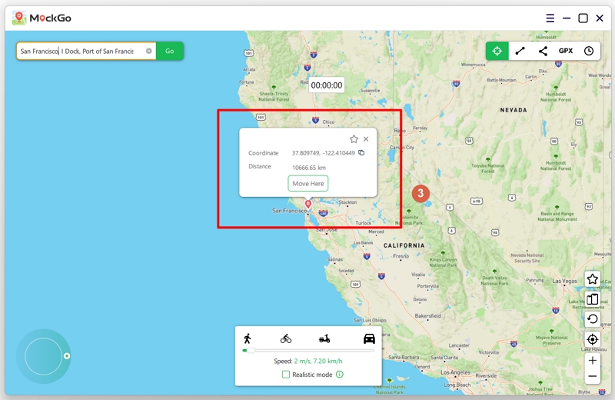The width and height of the screenshot is (615, 400).
Task: Select the Teleport mode crosshair icon
Action: [x=497, y=51]
